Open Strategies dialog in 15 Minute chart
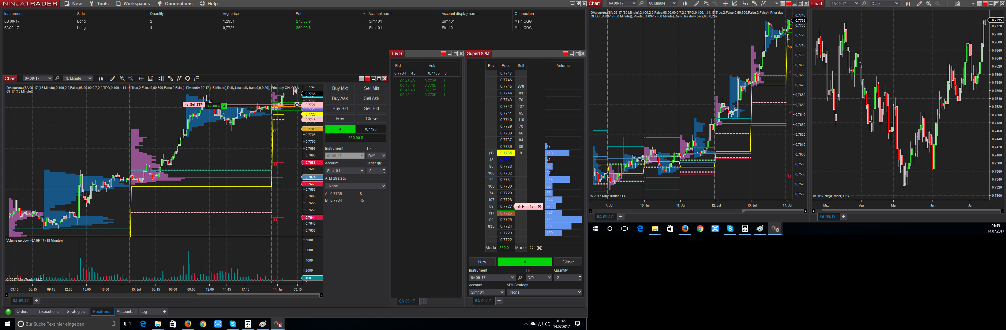 pyautogui.click(x=179, y=78)
